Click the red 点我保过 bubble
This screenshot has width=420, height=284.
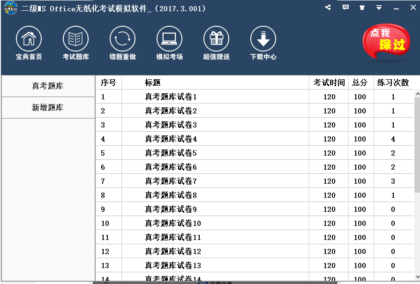[x=386, y=41]
